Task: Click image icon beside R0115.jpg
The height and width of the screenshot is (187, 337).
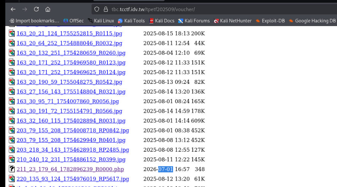Action: coord(12,33)
